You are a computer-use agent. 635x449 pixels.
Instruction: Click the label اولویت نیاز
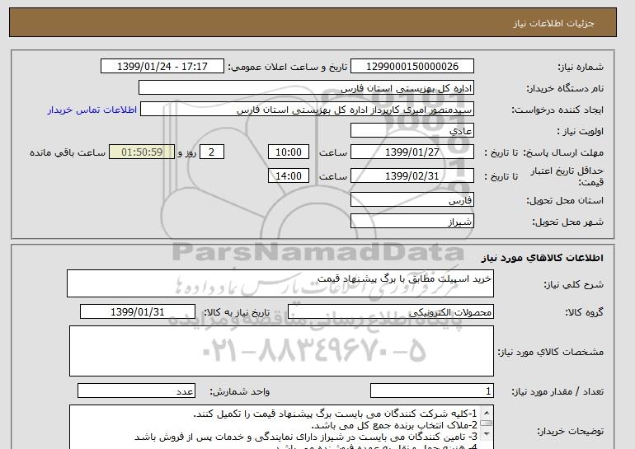click(580, 132)
